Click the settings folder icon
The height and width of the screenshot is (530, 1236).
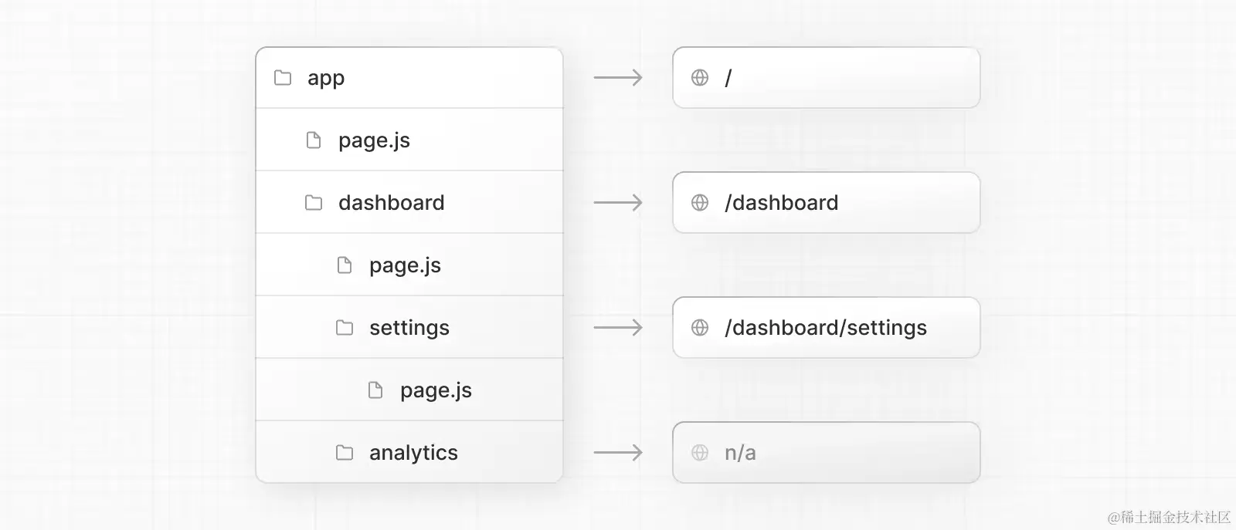tap(345, 328)
